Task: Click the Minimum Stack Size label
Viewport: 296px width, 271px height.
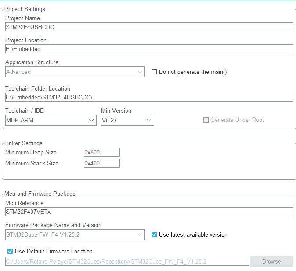Action: pos(32,163)
